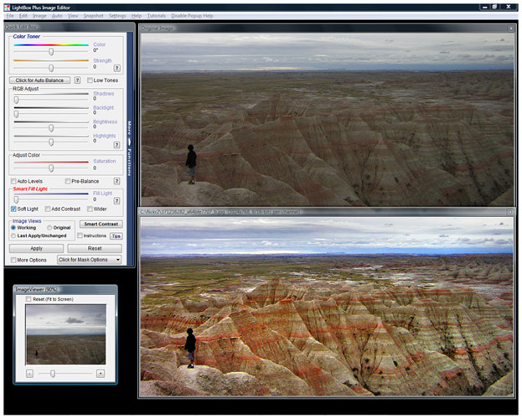Image resolution: width=522 pixels, height=419 pixels.
Task: Click the Tips button
Action: [116, 236]
